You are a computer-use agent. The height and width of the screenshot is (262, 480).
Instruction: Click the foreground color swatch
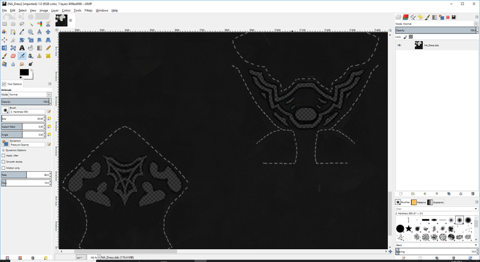(x=24, y=72)
